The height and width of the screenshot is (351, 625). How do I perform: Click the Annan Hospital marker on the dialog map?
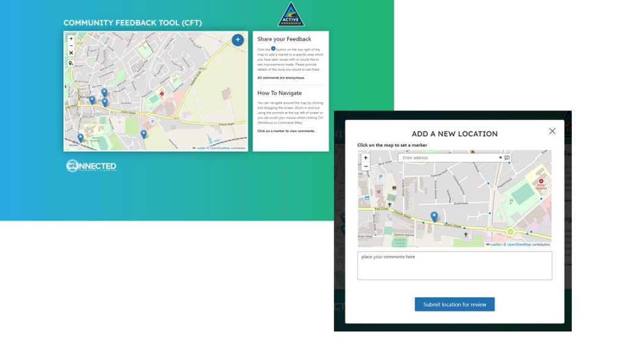[542, 181]
